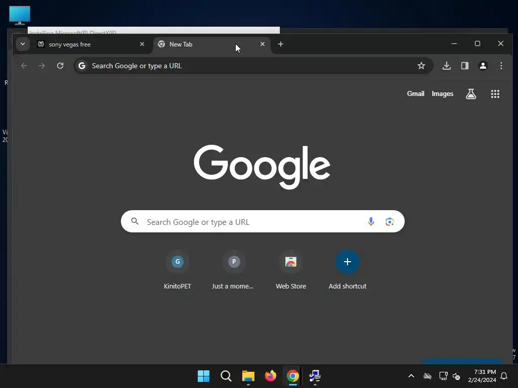Open Firefox from the taskbar
Viewport: 518px width, 388px height.
click(271, 376)
